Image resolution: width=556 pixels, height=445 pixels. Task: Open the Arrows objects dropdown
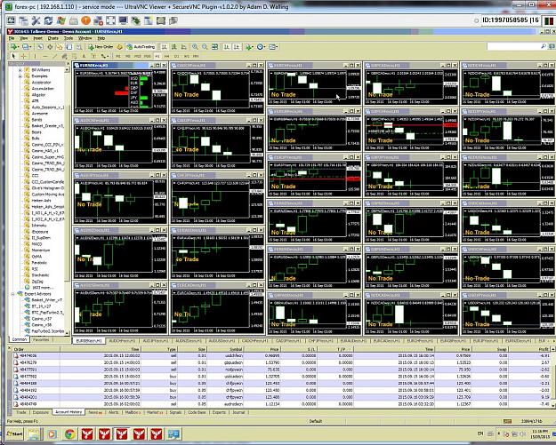(x=104, y=56)
